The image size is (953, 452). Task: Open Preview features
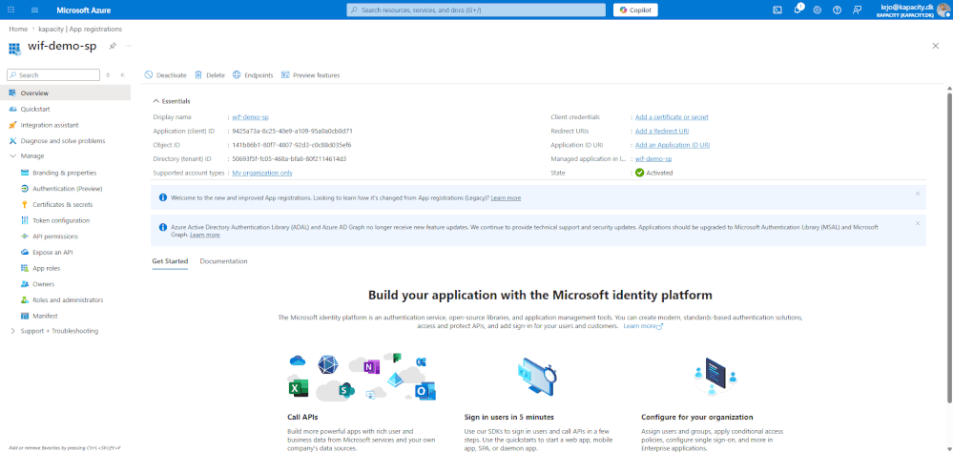coord(310,75)
